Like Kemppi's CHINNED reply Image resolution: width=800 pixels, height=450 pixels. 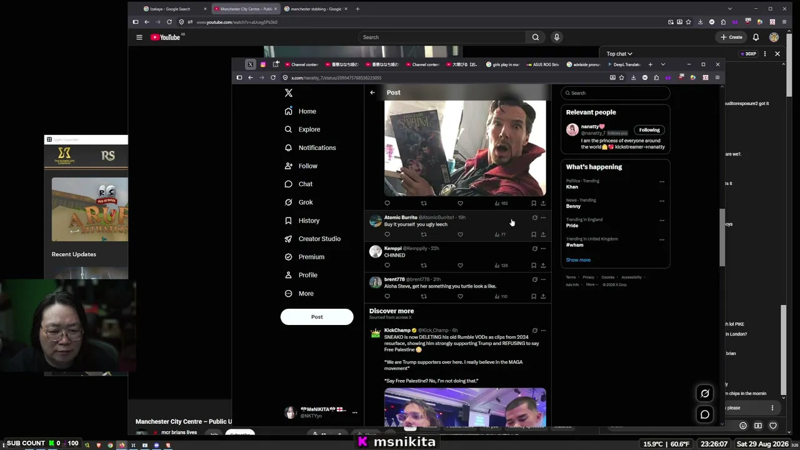point(460,266)
